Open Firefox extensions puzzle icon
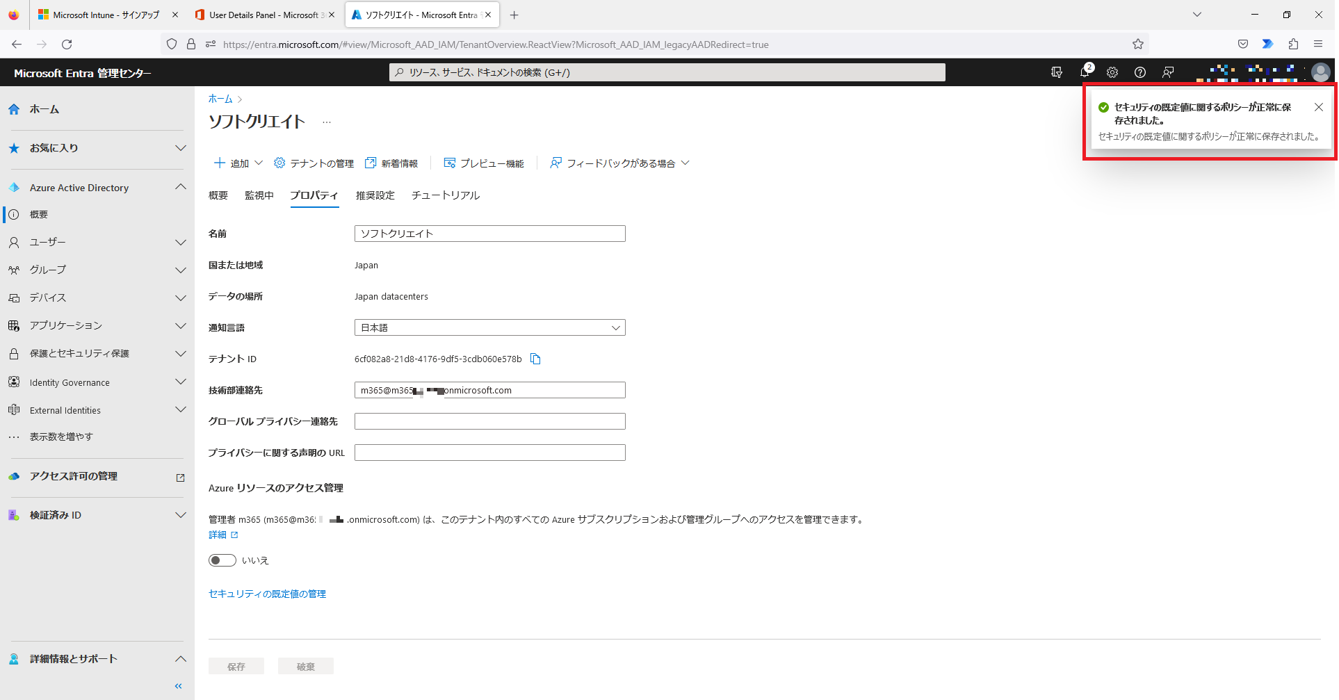Image resolution: width=1339 pixels, height=700 pixels. tap(1293, 44)
